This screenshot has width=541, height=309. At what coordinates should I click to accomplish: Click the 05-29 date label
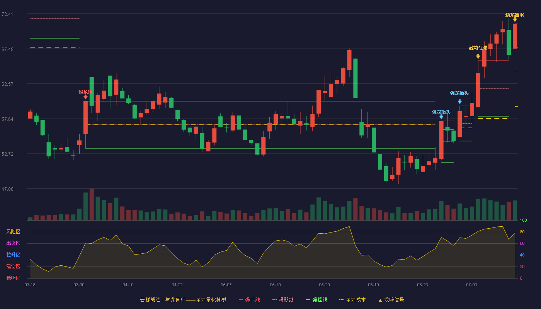324,285
